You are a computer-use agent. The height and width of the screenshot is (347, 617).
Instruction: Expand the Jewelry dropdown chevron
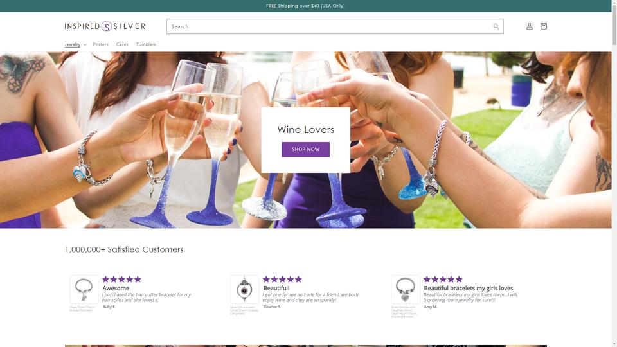coord(85,44)
